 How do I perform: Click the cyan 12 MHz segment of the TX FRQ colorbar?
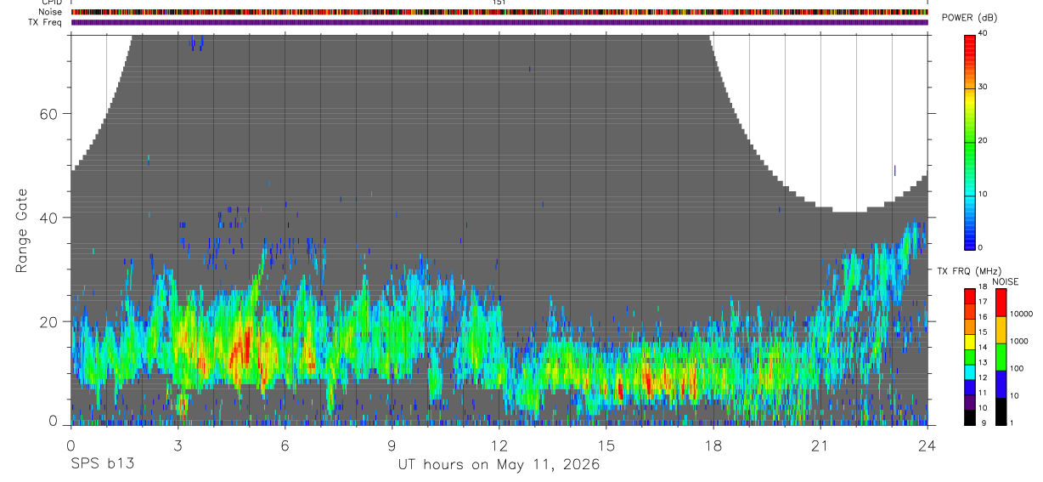[969, 372]
